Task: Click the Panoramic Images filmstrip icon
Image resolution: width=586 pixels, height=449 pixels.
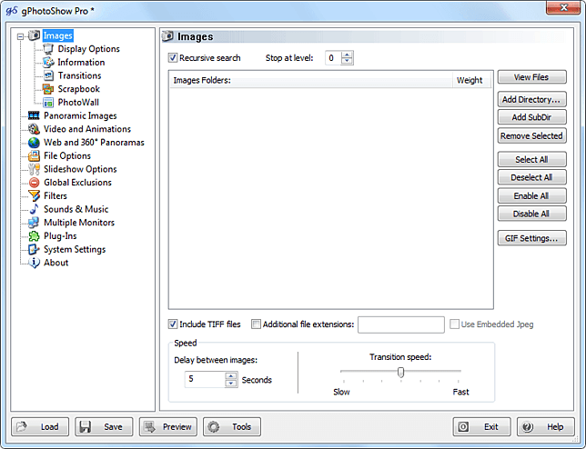Action: 34,115
